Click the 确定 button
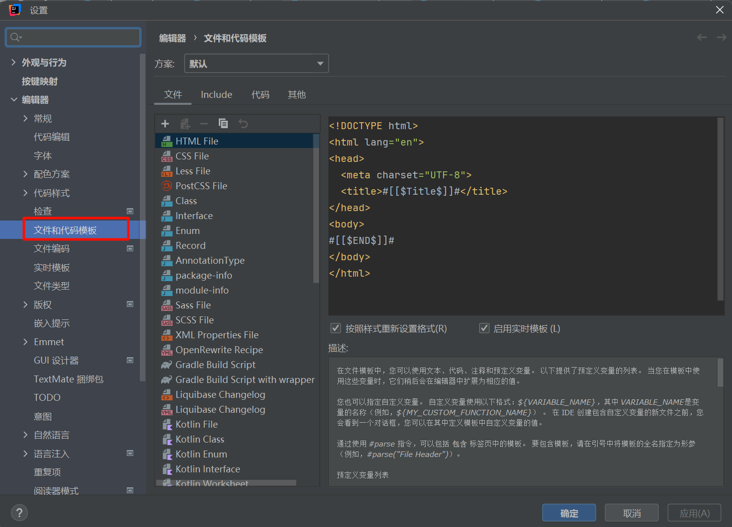Image resolution: width=732 pixels, height=527 pixels. coord(569,513)
